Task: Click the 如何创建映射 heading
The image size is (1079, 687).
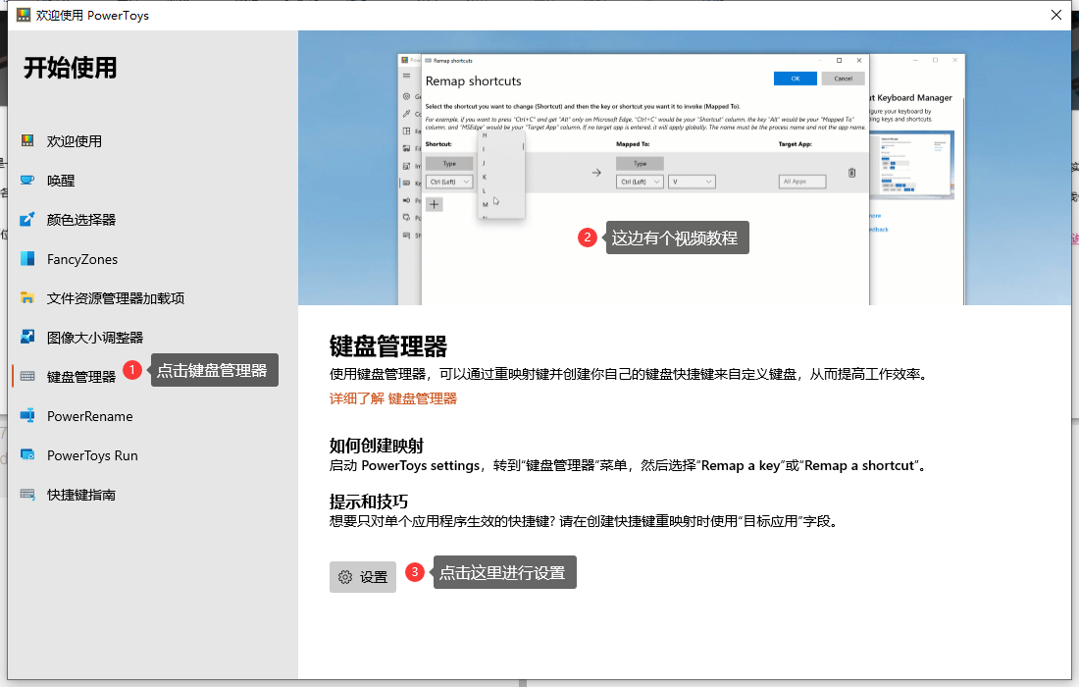Action: [377, 446]
